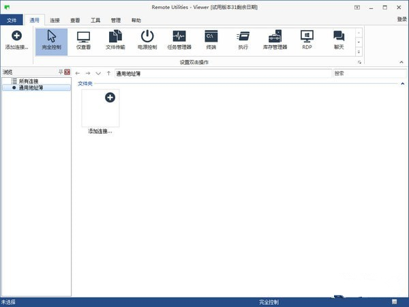Switch to the 工具 (Tools) tab
This screenshot has height=307, width=409.
click(x=95, y=20)
